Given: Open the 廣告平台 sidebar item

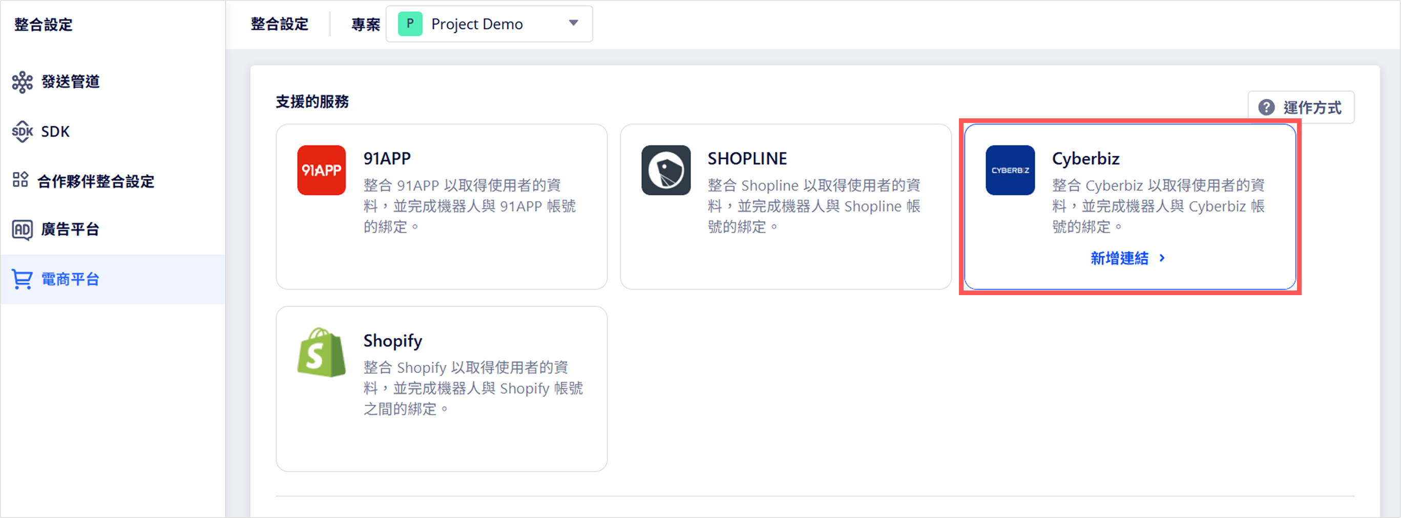Looking at the screenshot, I should [113, 229].
